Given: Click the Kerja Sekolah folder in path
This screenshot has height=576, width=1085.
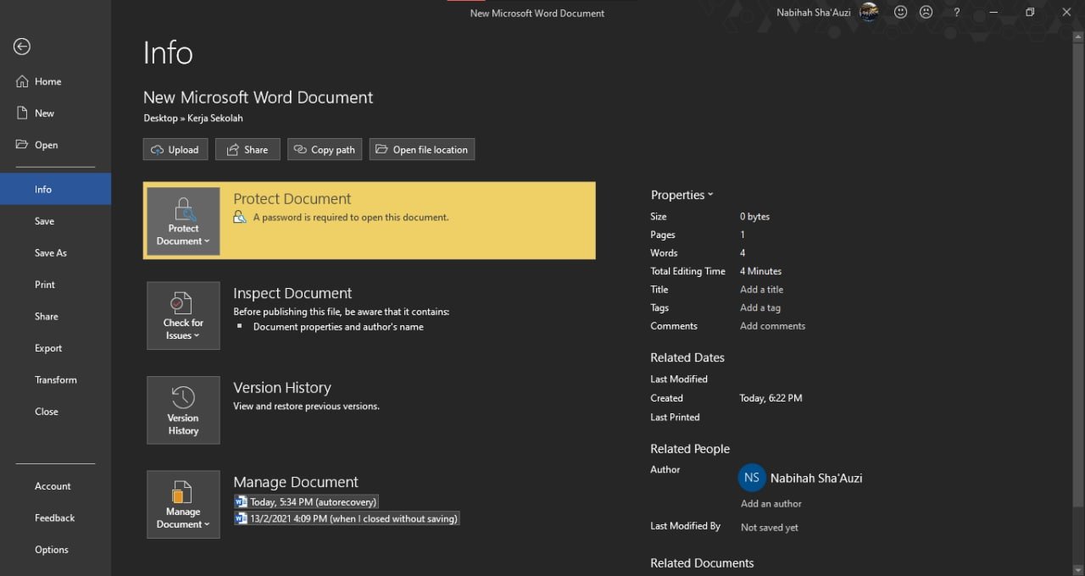Looking at the screenshot, I should 215,119.
